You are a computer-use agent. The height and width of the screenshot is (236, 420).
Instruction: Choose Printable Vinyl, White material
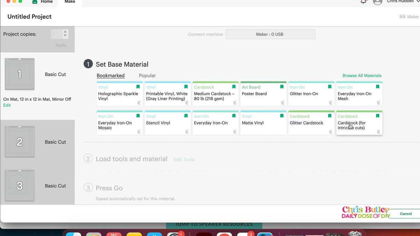168,94
